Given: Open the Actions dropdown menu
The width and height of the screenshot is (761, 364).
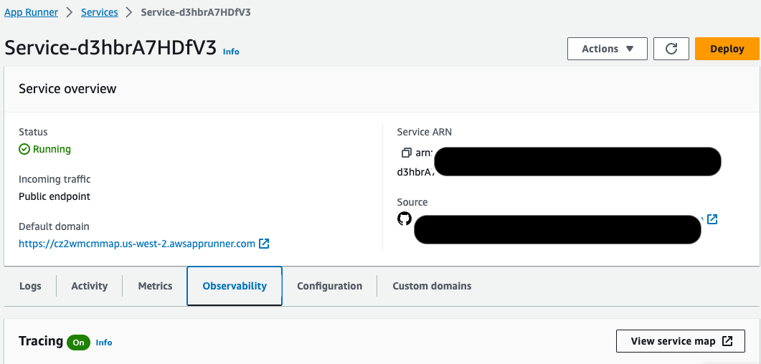Looking at the screenshot, I should click(607, 49).
